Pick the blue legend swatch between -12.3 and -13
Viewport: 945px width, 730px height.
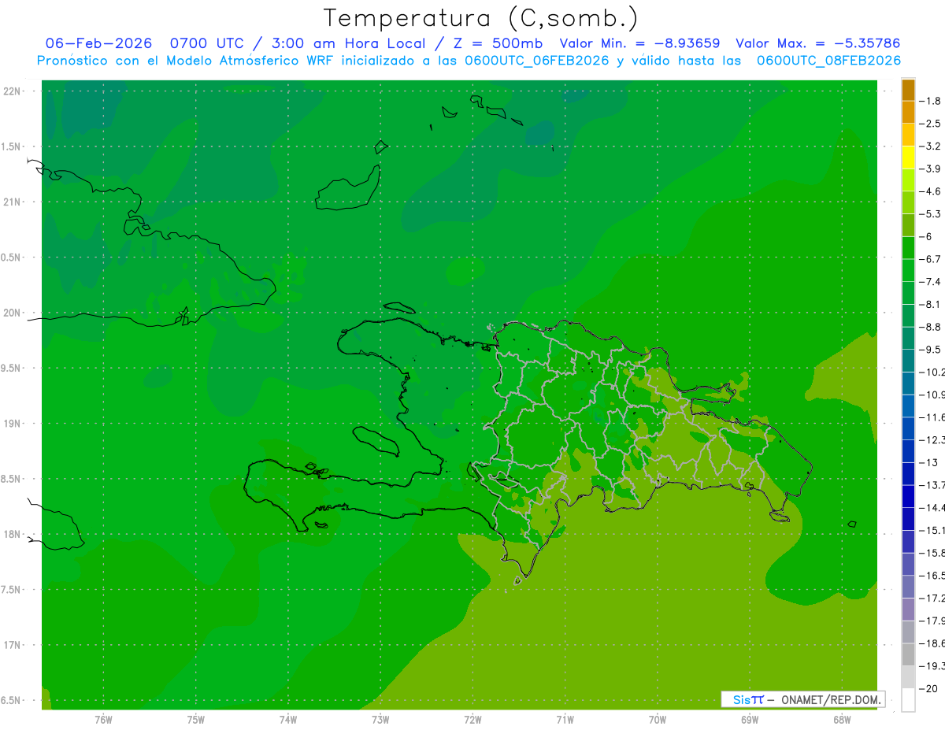point(908,450)
